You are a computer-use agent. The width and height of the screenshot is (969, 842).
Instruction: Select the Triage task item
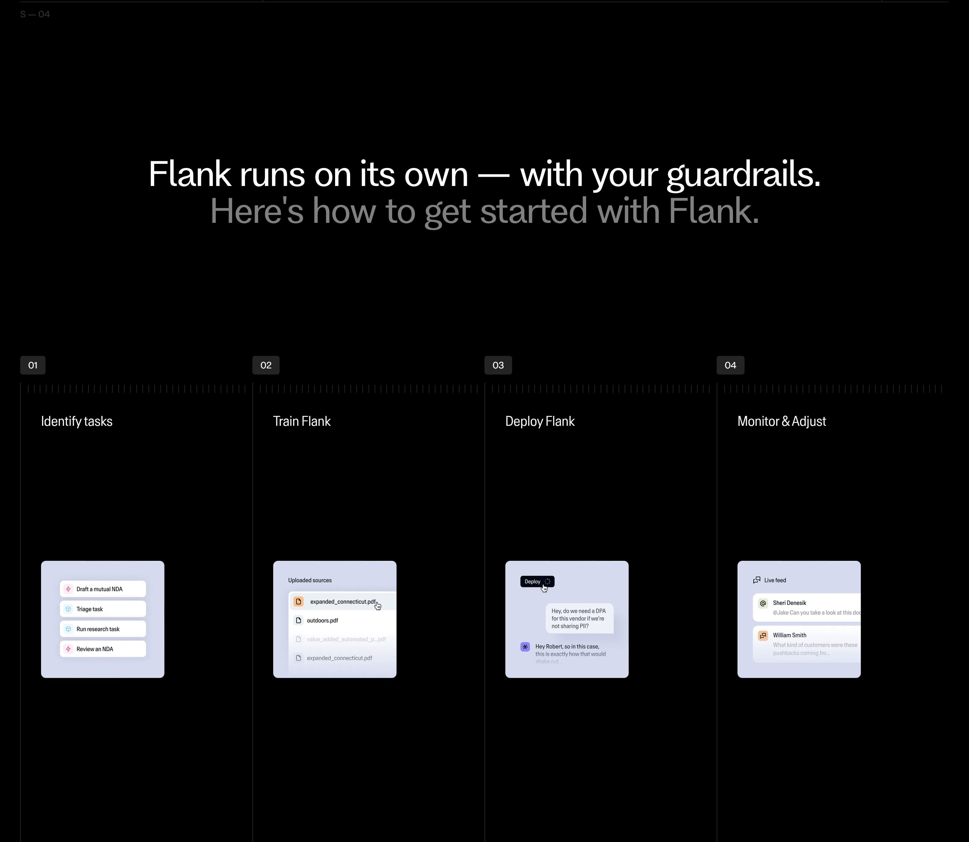(103, 609)
